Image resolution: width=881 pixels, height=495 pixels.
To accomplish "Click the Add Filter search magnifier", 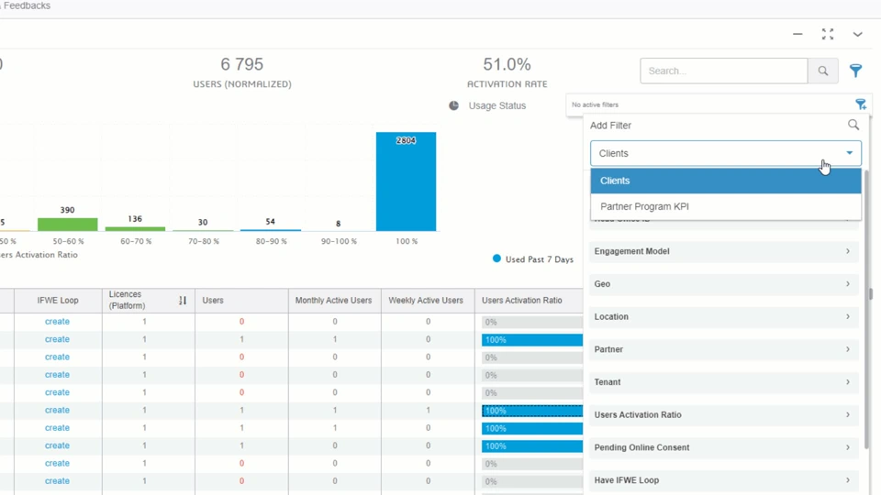I will 853,126.
